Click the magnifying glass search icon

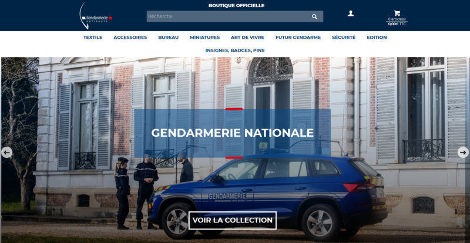point(314,16)
